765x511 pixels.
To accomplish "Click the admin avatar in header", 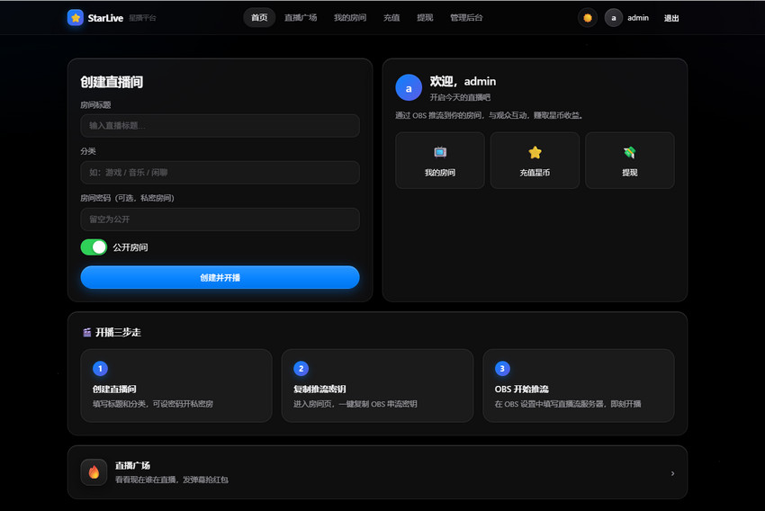I will (x=613, y=18).
